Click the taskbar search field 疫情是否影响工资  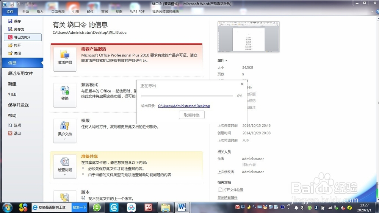[x=52, y=207]
